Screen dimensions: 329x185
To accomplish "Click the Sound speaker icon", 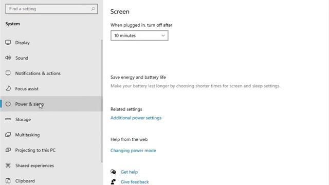I will (8, 58).
